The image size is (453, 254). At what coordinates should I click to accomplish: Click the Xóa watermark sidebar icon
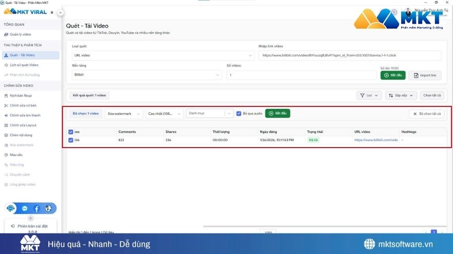6,145
